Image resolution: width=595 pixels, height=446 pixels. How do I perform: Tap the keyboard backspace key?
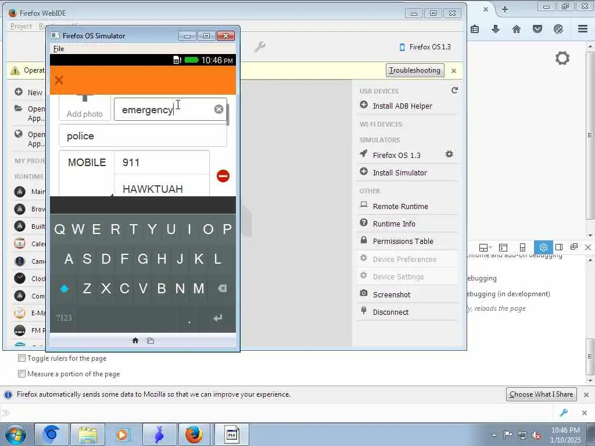[222, 289]
